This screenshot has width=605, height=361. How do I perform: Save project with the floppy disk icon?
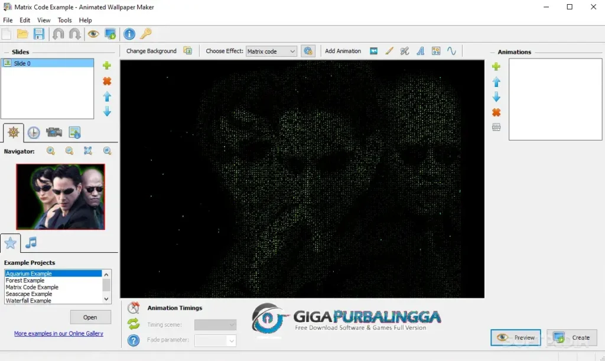39,34
